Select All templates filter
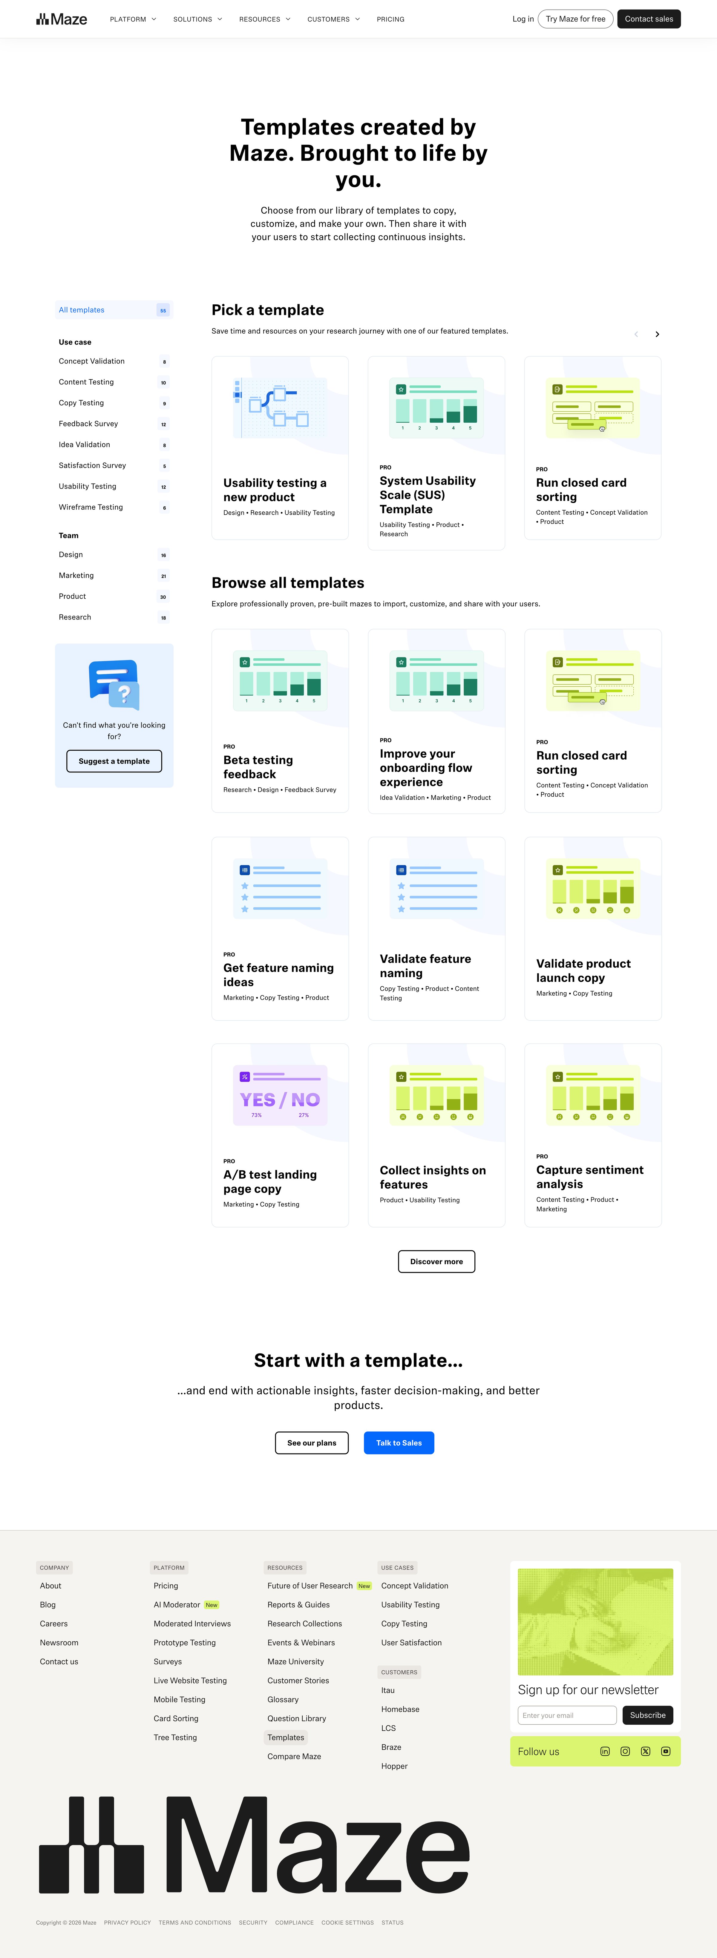Viewport: 717px width, 1958px height. click(x=114, y=310)
